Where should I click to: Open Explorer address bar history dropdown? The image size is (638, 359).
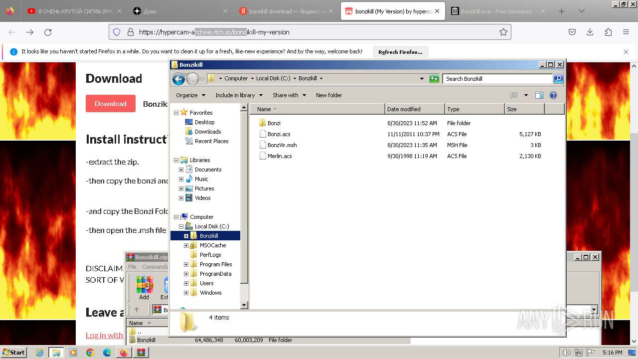(422, 79)
